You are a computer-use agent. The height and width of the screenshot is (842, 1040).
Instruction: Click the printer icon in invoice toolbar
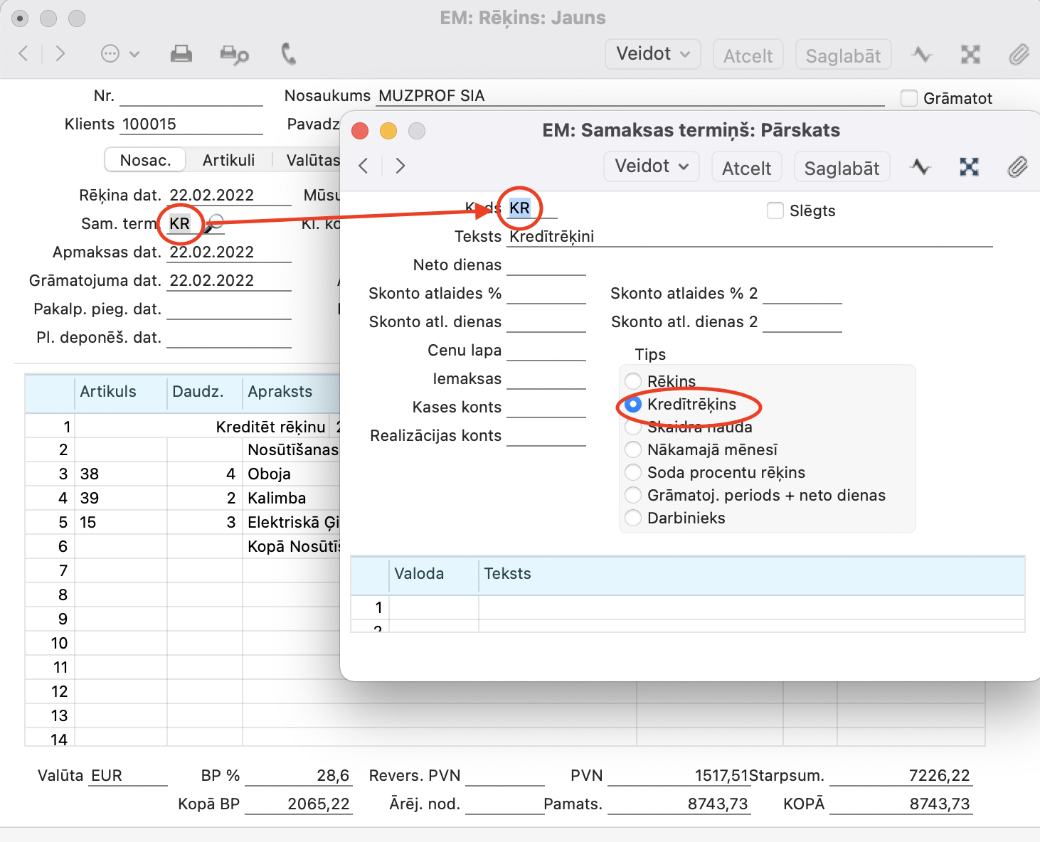(x=181, y=54)
